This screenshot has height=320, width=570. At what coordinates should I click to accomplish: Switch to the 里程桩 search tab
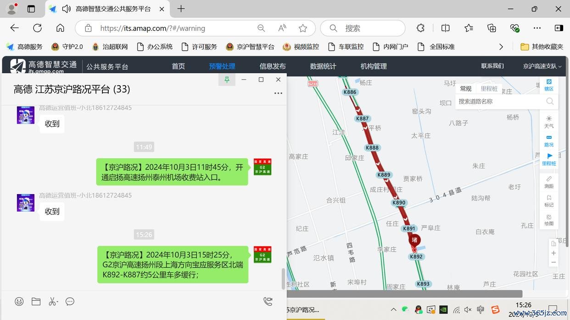[x=489, y=89]
